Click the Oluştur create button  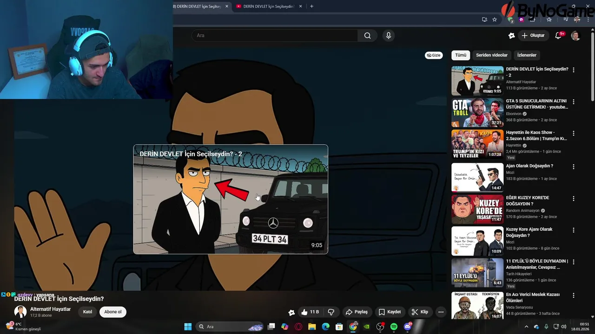click(533, 36)
